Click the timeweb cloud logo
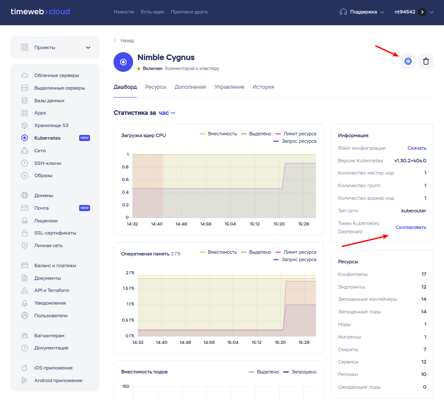 click(40, 12)
